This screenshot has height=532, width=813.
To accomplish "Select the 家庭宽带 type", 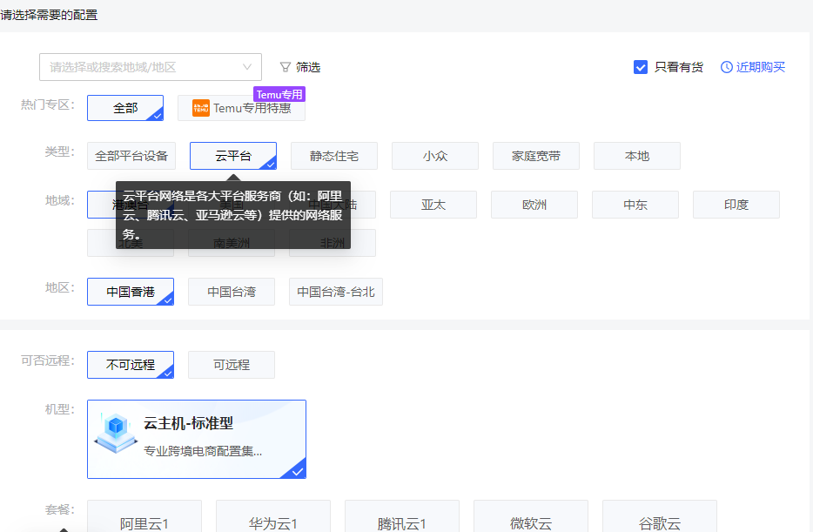I will pos(536,156).
